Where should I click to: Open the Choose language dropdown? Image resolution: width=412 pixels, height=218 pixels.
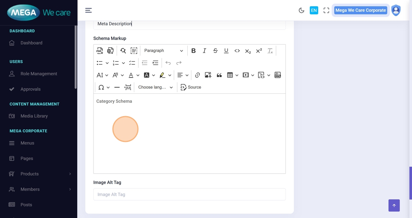155,87
